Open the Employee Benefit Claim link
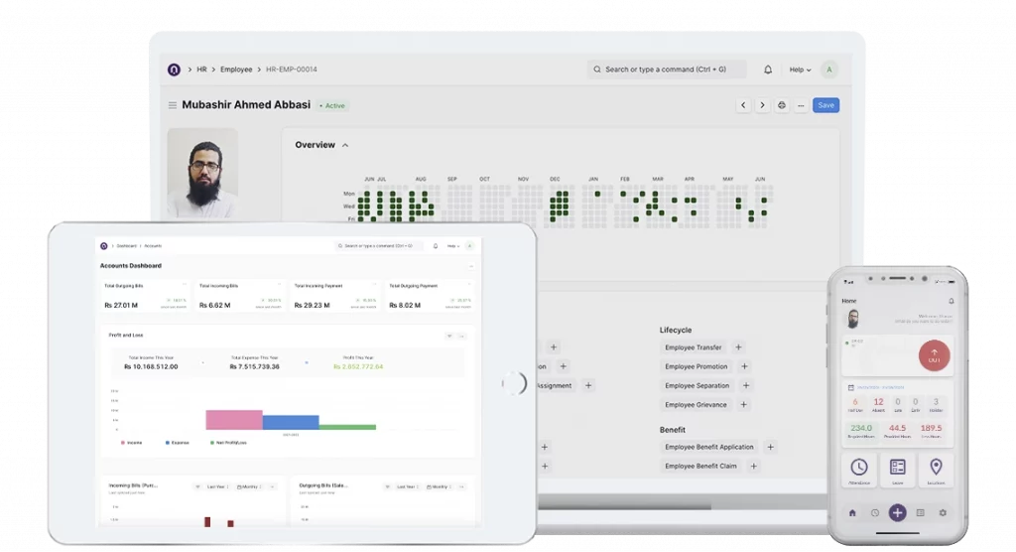Viewport: 1016px width, 552px height. point(700,466)
